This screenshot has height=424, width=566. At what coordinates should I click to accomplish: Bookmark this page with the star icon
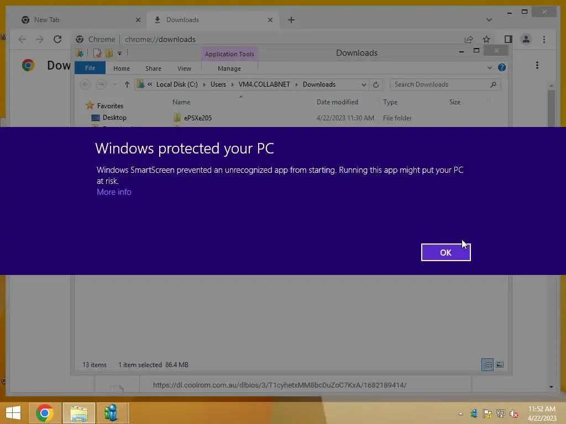pyautogui.click(x=486, y=39)
